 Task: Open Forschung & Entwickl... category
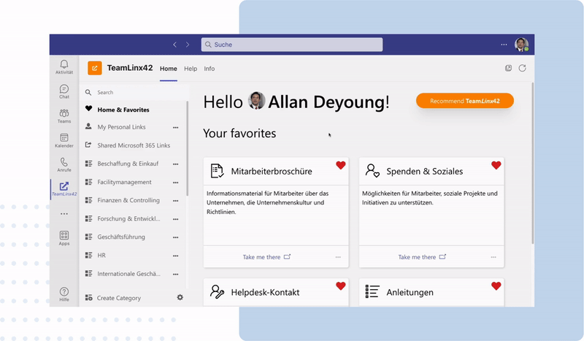click(129, 219)
